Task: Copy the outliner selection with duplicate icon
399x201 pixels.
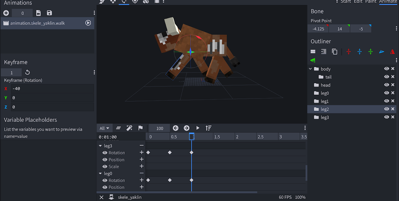Action: click(x=334, y=52)
